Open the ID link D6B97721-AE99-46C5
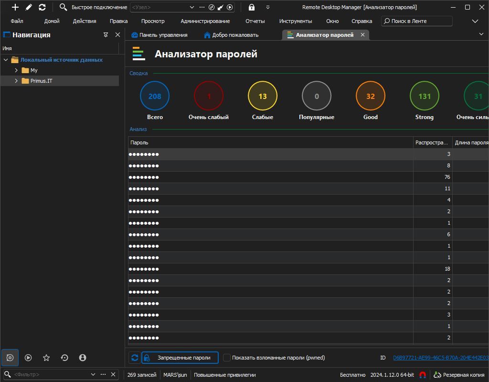The height and width of the screenshot is (382, 489). 441,358
